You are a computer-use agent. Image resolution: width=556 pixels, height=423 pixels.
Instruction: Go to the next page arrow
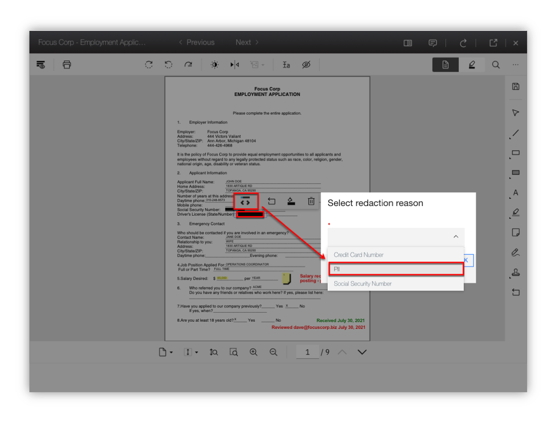pos(362,352)
